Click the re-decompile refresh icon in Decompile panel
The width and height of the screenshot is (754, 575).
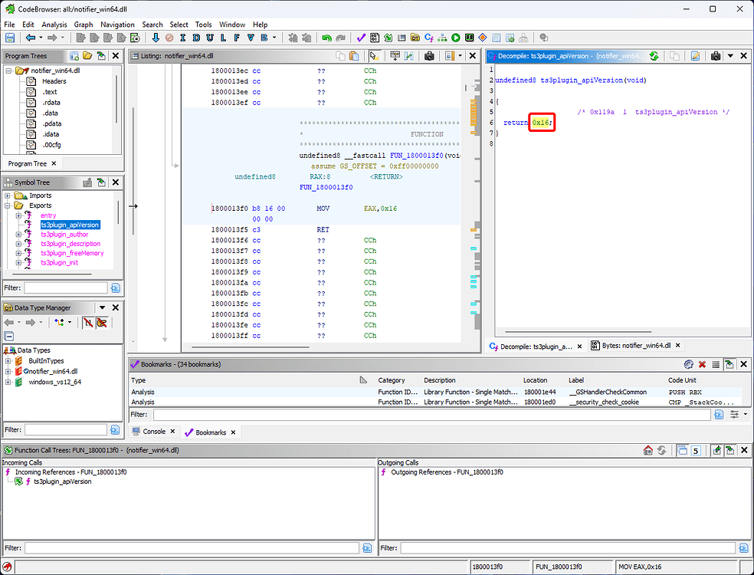(x=654, y=55)
